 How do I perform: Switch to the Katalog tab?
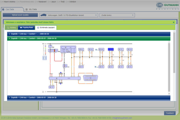(x=11, y=28)
